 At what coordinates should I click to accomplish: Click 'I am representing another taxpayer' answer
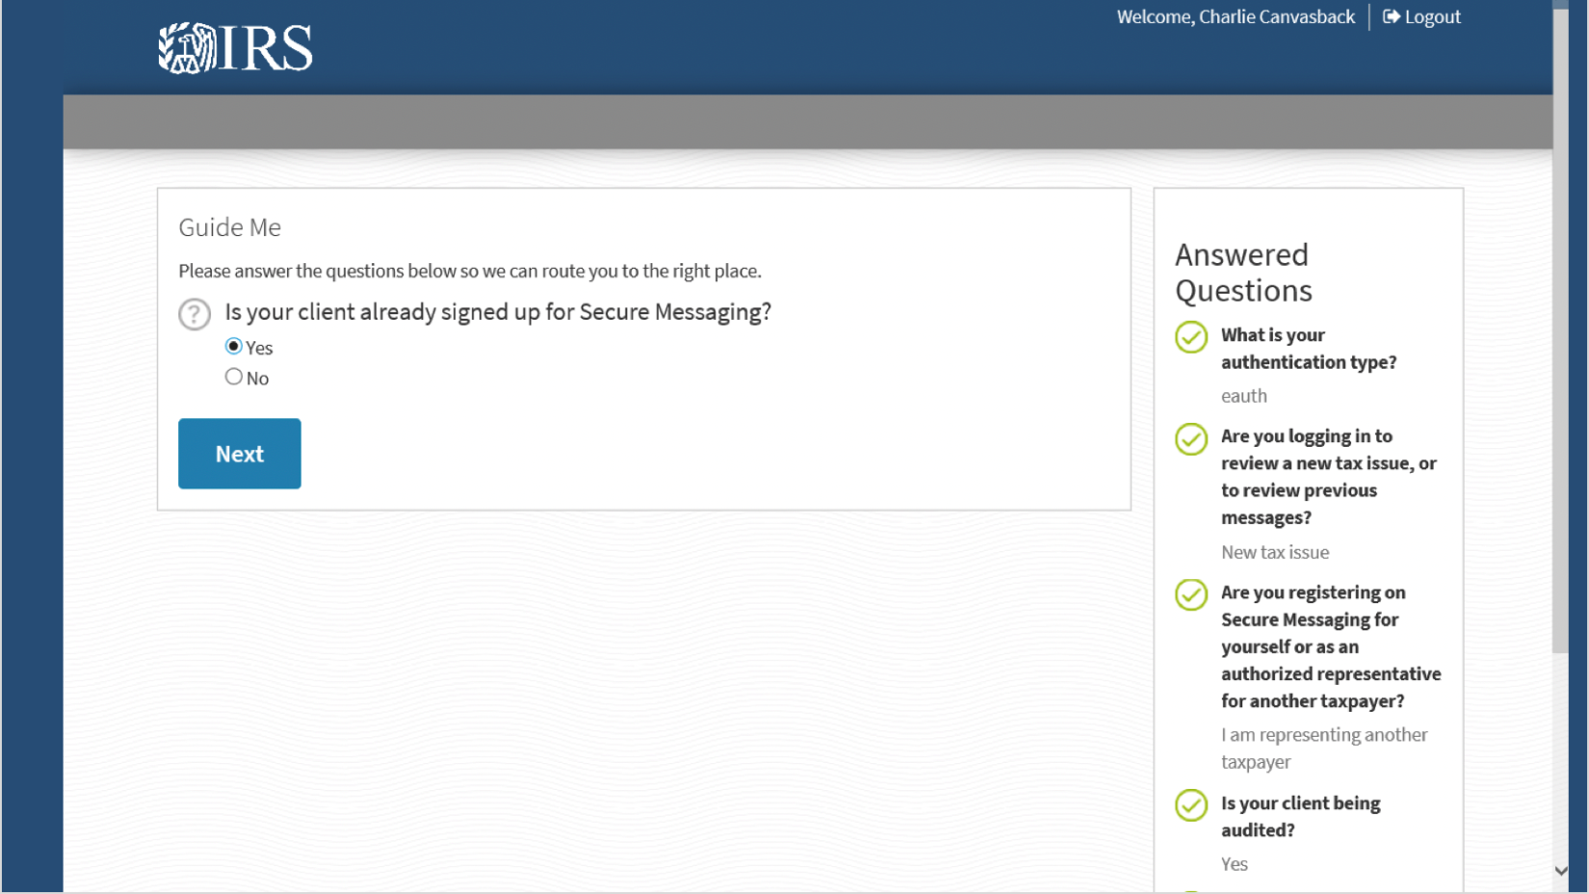pyautogui.click(x=1324, y=748)
